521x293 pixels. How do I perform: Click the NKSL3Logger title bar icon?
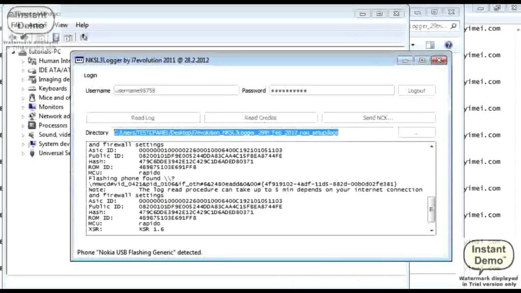tap(79, 60)
